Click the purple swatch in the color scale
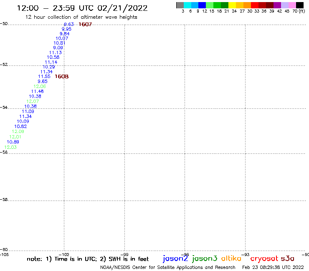 [x=277, y=5]
